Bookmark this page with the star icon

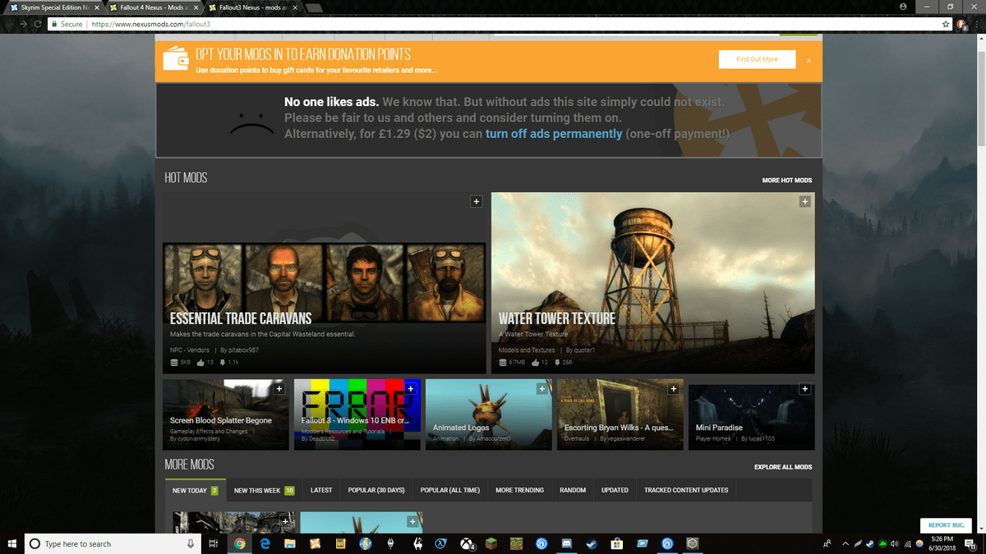tap(947, 25)
